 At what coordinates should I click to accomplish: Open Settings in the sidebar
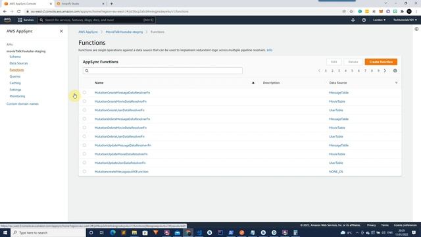15,90
